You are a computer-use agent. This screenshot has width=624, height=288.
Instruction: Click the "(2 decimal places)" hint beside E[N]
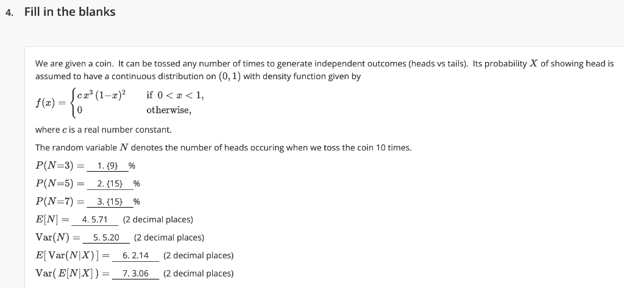point(158,220)
